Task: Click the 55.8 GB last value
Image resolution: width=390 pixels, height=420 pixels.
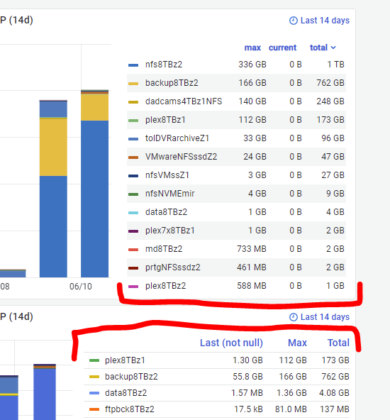Action: (247, 377)
